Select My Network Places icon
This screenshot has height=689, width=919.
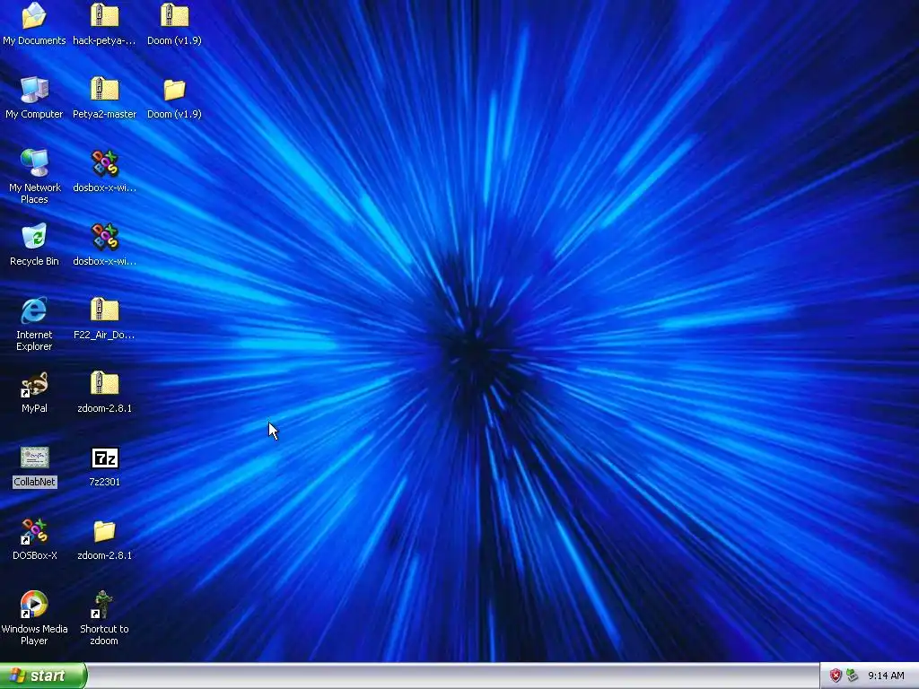point(34,163)
